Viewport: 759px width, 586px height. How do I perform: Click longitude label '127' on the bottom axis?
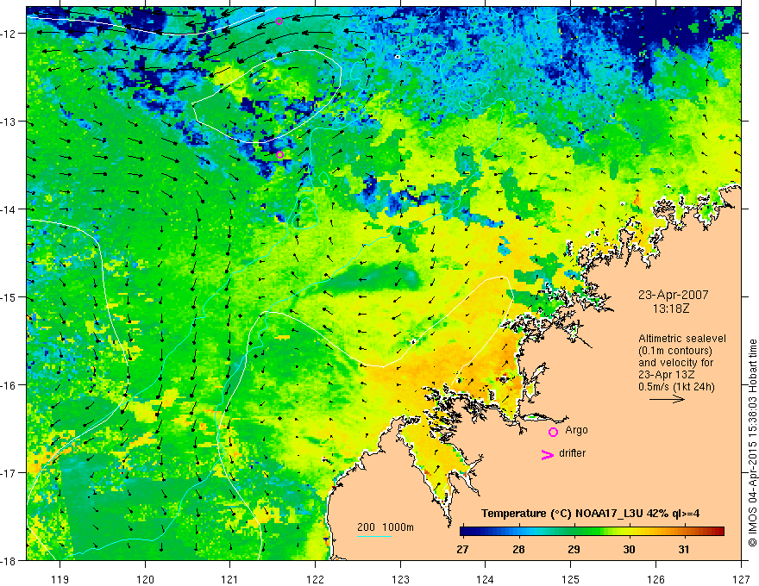pyautogui.click(x=741, y=579)
